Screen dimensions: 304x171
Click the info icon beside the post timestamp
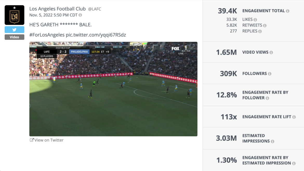(x=80, y=15)
